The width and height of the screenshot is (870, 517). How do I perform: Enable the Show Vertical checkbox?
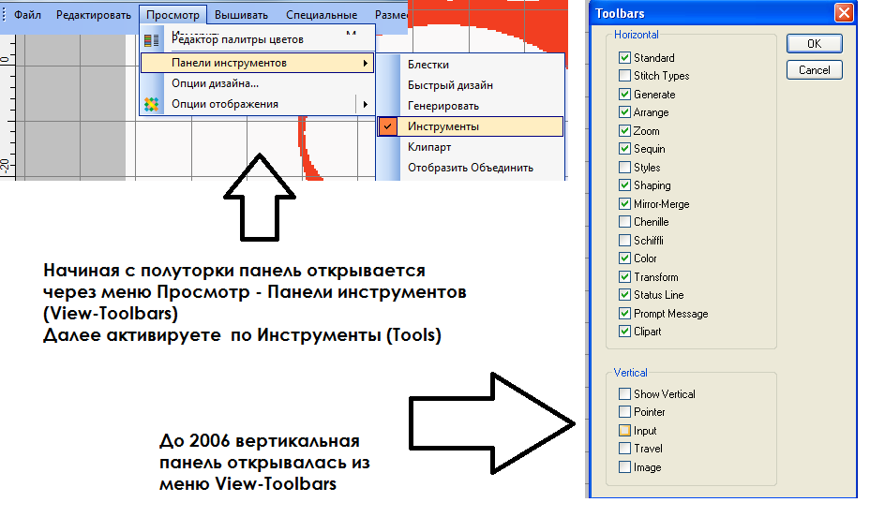624,394
